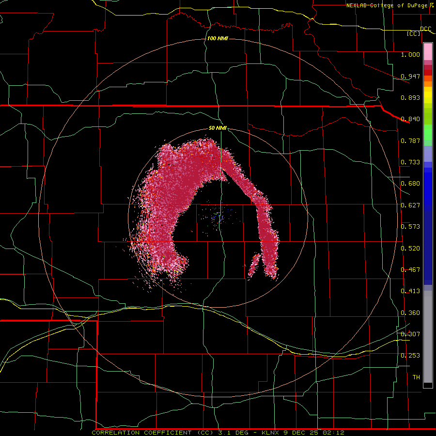Screen dimensions: 436x436
Task: Click the TH threshold label
Action: [x=416, y=377]
